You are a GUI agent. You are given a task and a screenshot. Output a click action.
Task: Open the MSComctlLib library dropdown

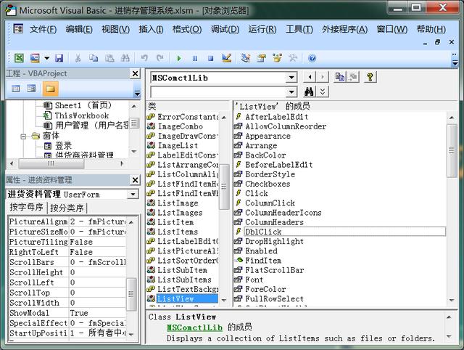point(291,78)
